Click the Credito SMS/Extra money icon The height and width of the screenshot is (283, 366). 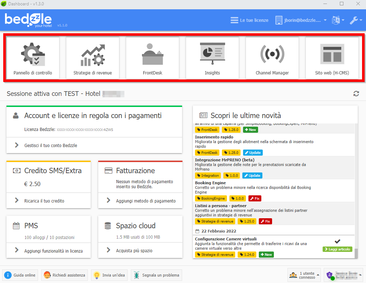click(16, 171)
